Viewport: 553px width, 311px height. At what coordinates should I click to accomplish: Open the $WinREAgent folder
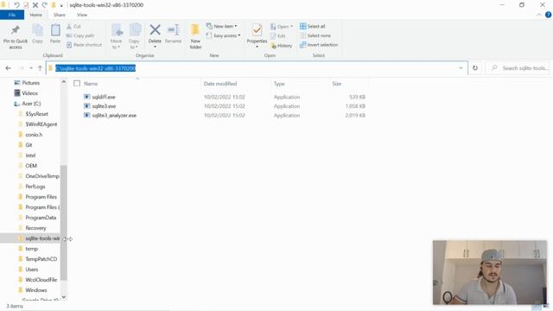41,124
